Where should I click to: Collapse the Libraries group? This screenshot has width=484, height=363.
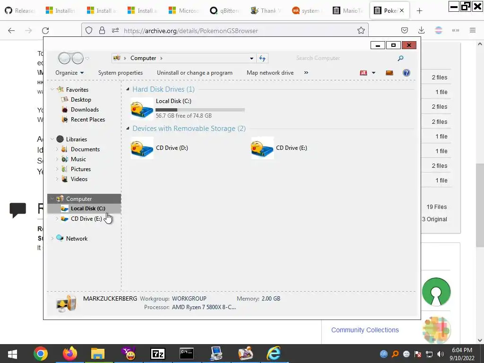click(x=52, y=139)
